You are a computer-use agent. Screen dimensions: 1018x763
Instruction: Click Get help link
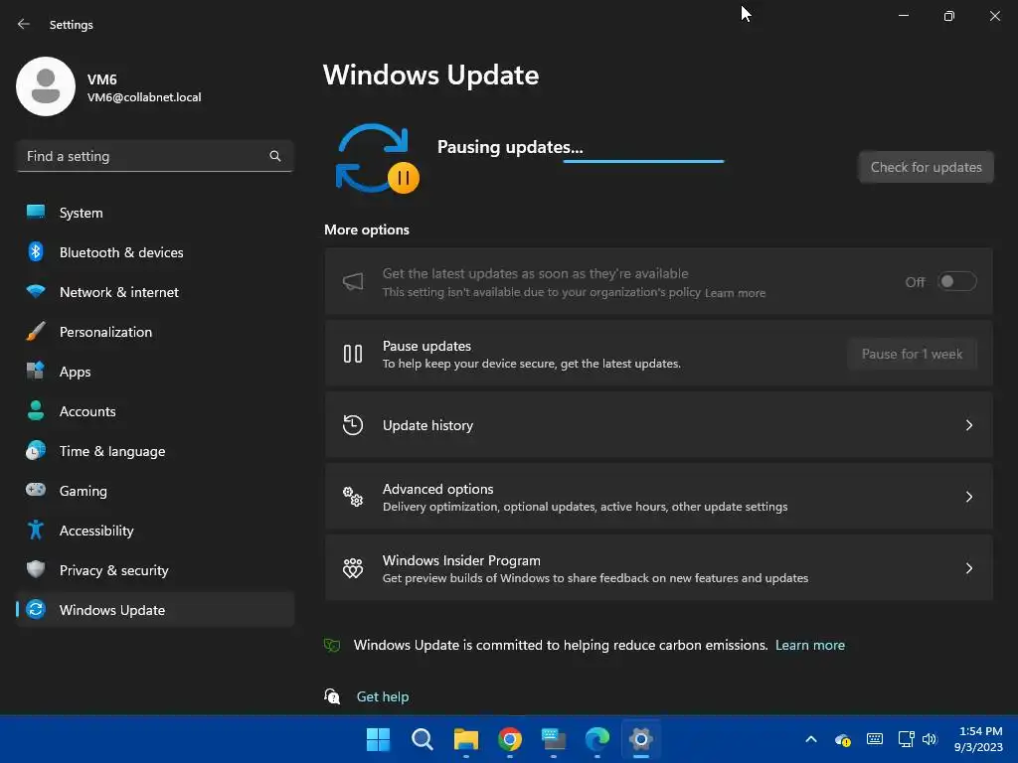point(383,696)
